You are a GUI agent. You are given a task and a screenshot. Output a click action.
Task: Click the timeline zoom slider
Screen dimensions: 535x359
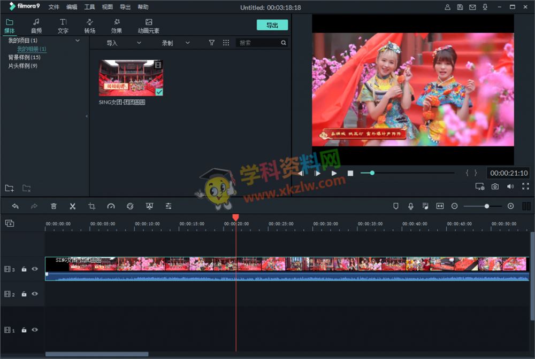pos(483,206)
